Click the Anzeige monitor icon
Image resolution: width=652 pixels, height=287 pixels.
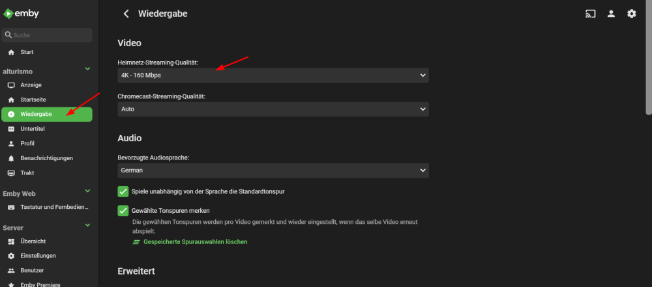point(11,85)
